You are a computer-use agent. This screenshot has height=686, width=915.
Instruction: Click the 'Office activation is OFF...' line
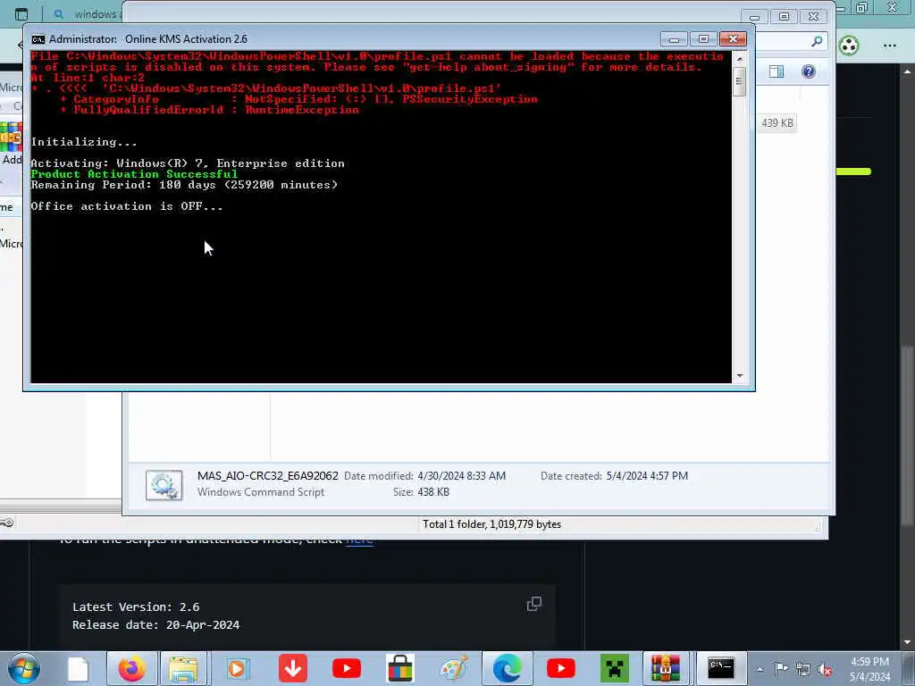[127, 206]
